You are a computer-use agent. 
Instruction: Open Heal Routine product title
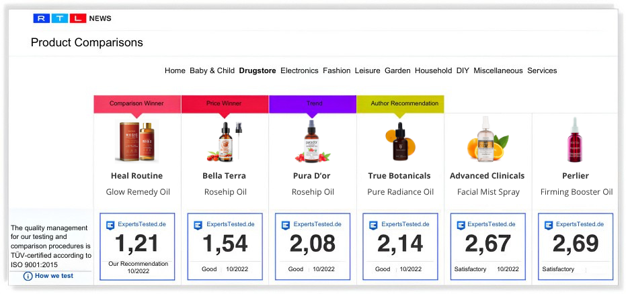(136, 176)
